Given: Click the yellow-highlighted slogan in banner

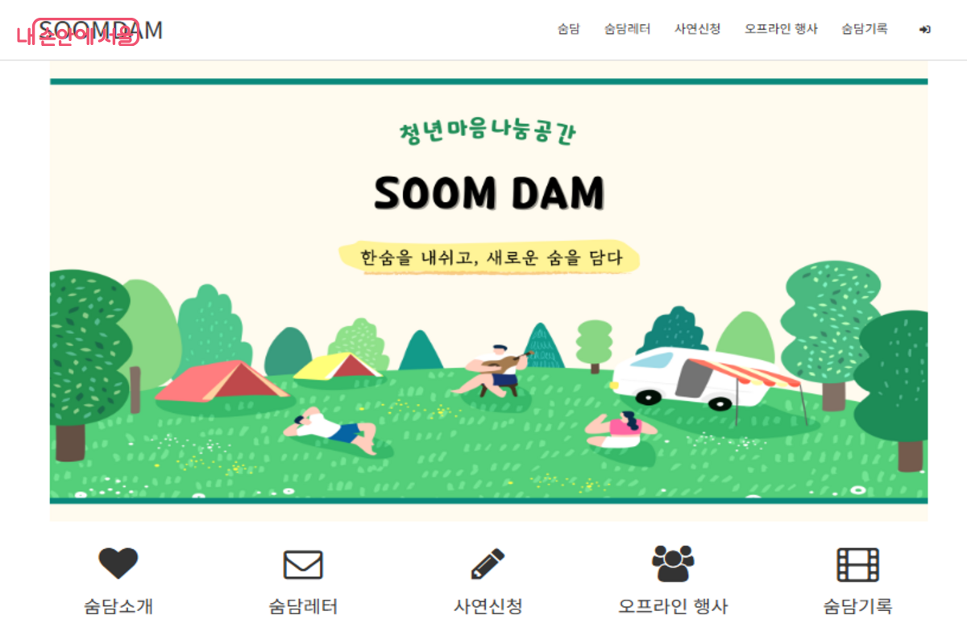Looking at the screenshot, I should (x=490, y=258).
